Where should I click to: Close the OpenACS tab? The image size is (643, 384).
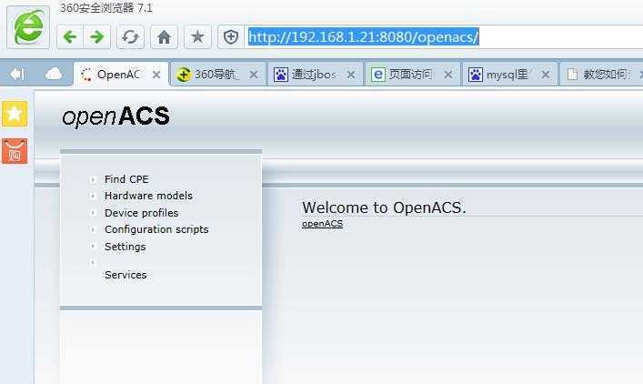pos(156,75)
